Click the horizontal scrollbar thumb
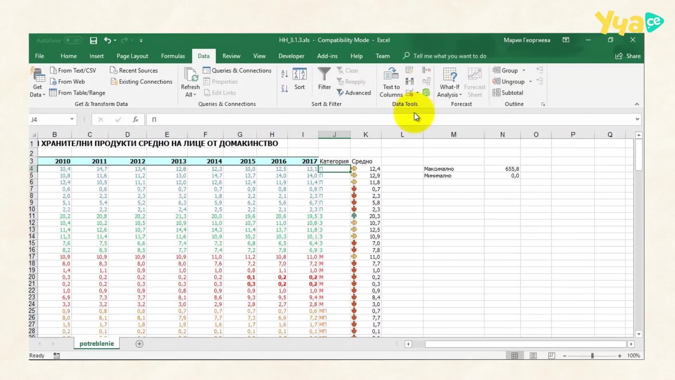The height and width of the screenshot is (380, 675). [x=526, y=344]
